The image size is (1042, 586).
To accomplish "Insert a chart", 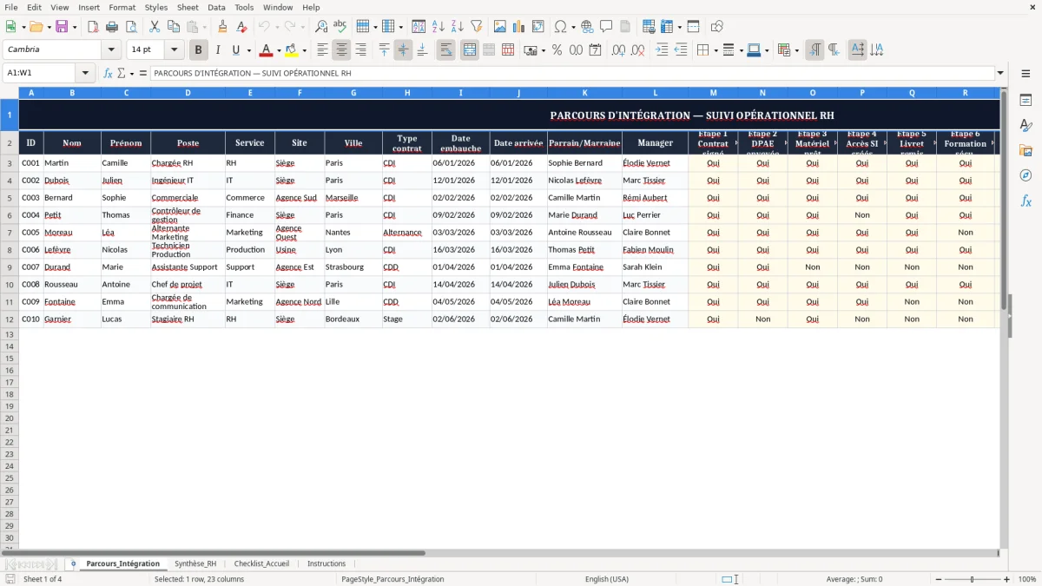I will click(x=519, y=27).
